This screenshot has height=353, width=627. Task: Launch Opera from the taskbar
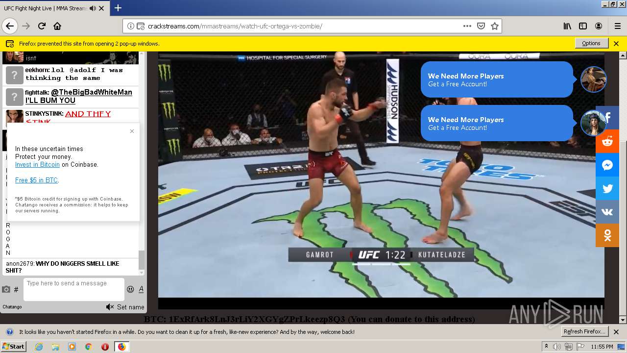(105, 347)
